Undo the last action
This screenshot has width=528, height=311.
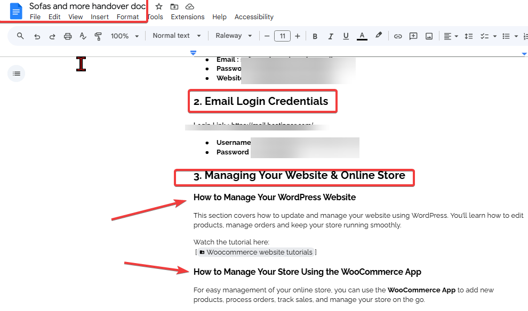(37, 36)
